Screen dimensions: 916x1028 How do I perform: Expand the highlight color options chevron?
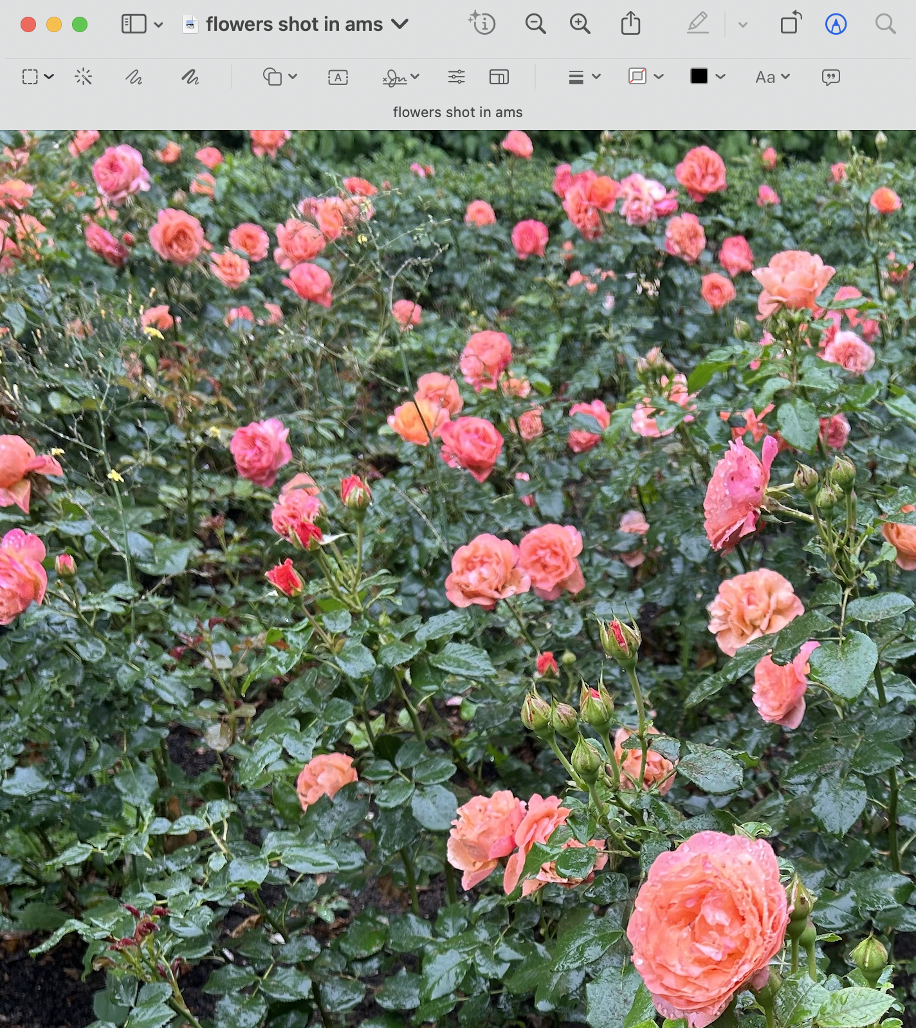point(743,25)
